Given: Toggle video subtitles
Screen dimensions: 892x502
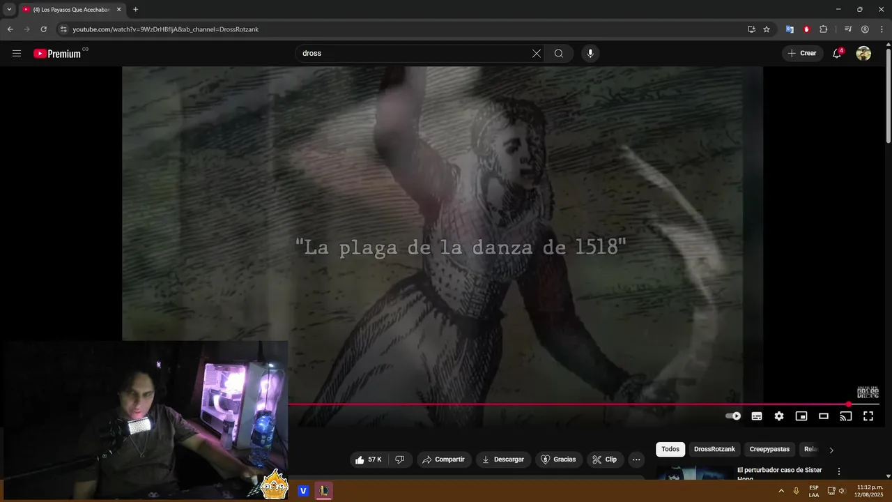Looking at the screenshot, I should click(757, 416).
